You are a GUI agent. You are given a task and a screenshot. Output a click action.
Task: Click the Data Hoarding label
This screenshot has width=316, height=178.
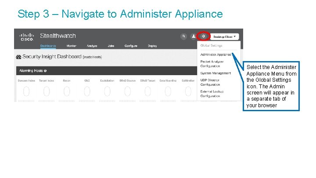pyautogui.click(x=168, y=80)
